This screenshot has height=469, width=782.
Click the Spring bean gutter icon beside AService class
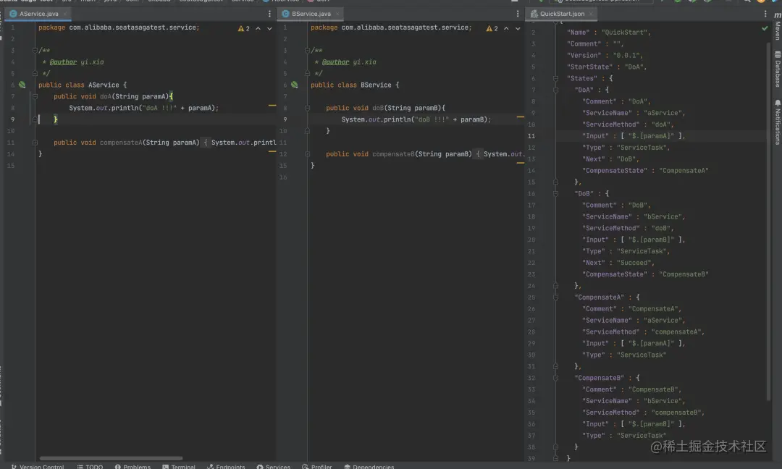pyautogui.click(x=22, y=85)
